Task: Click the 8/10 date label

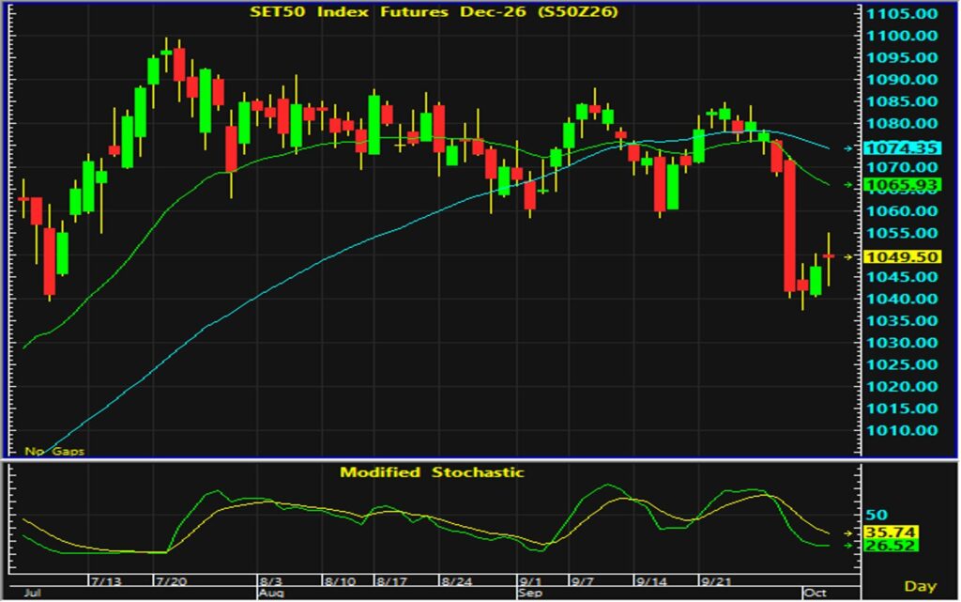Action: click(x=340, y=581)
